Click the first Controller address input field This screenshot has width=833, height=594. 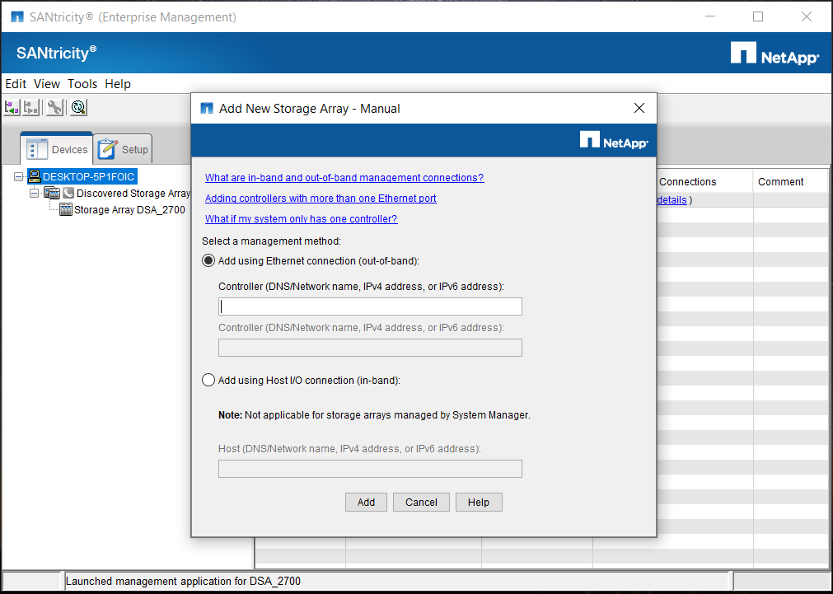[x=370, y=307]
